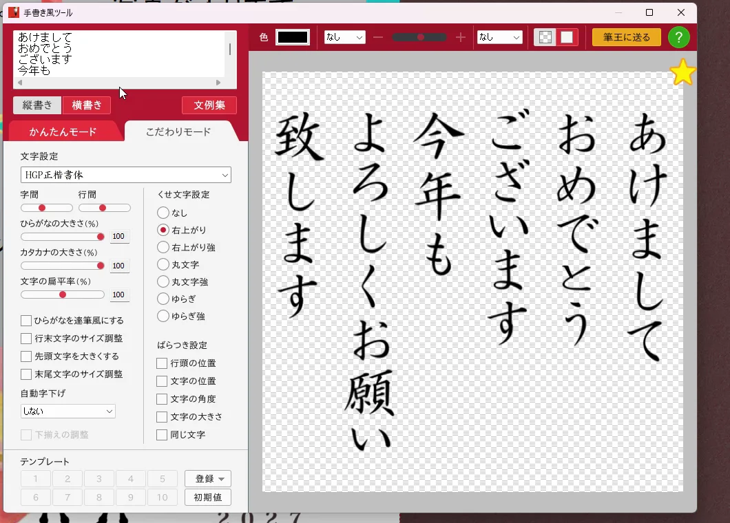The height and width of the screenshot is (523, 730).
Task: Select template slot 1
Action: (35, 479)
